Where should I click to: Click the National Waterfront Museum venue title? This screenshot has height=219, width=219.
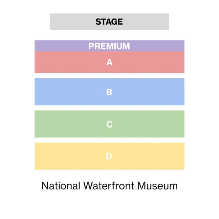(x=109, y=186)
